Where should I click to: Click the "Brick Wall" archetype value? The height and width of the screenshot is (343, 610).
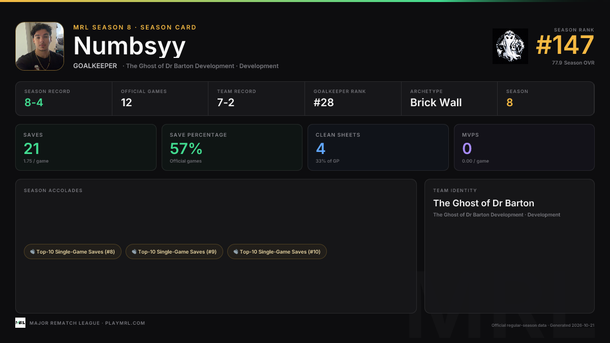point(436,103)
